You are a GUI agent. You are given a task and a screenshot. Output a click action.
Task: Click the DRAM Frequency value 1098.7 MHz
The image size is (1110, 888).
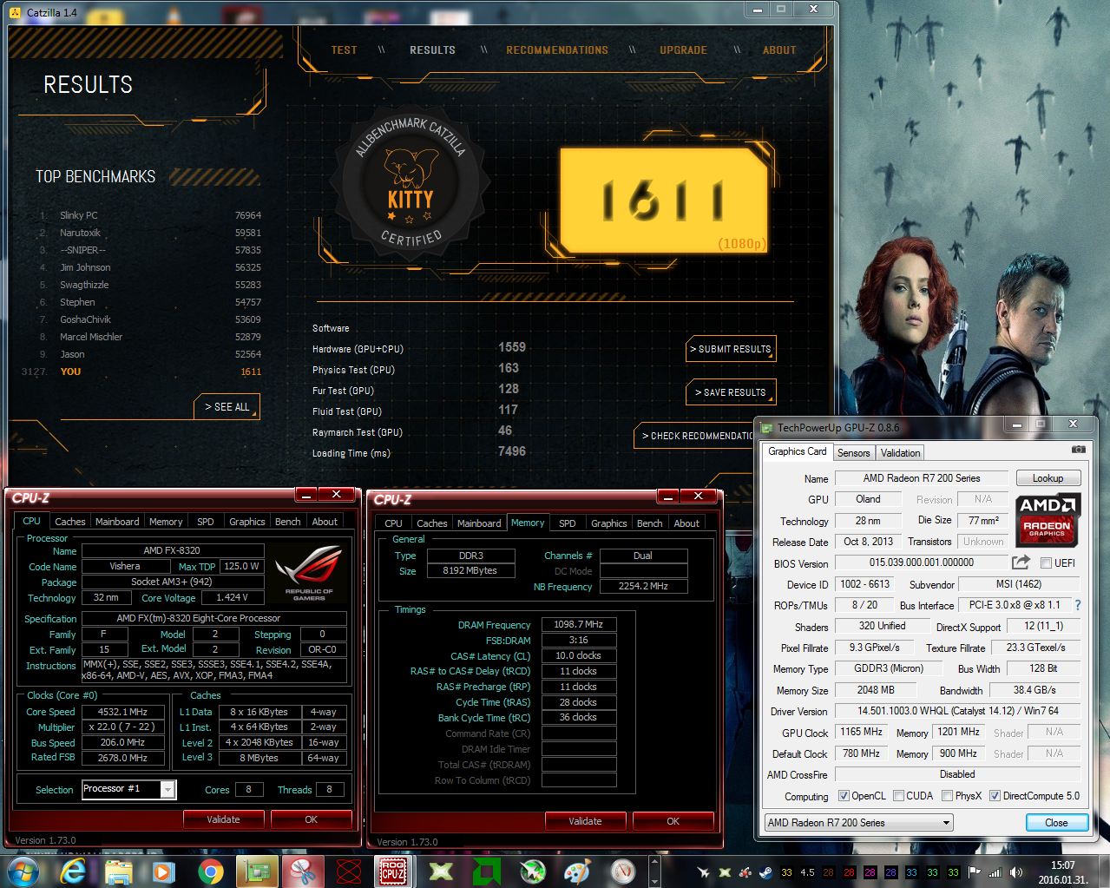point(578,625)
